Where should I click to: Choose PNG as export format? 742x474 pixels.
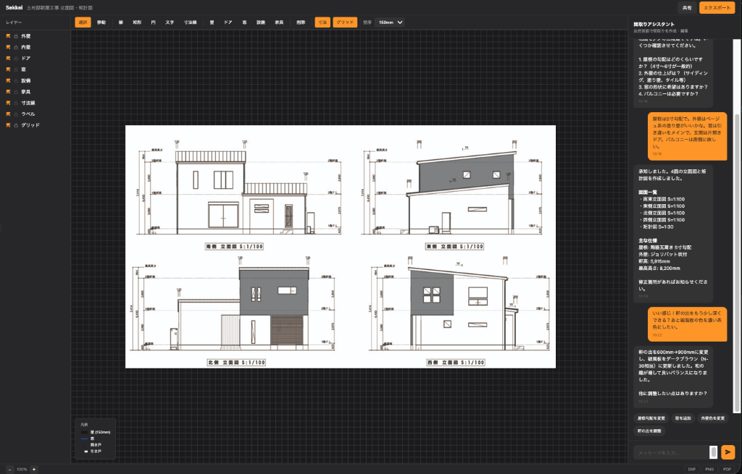click(x=709, y=469)
